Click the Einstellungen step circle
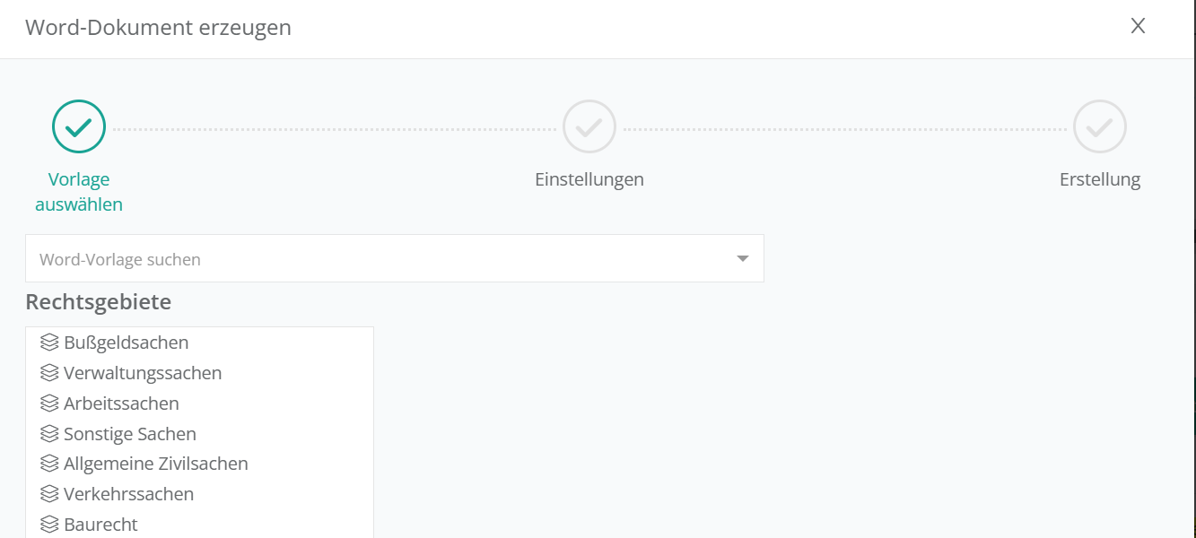The image size is (1196, 538). pos(589,126)
